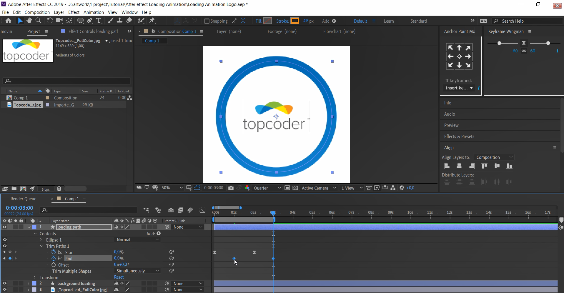564x293 pixels.
Task: Click the take snapshot camera icon
Action: [x=231, y=188]
